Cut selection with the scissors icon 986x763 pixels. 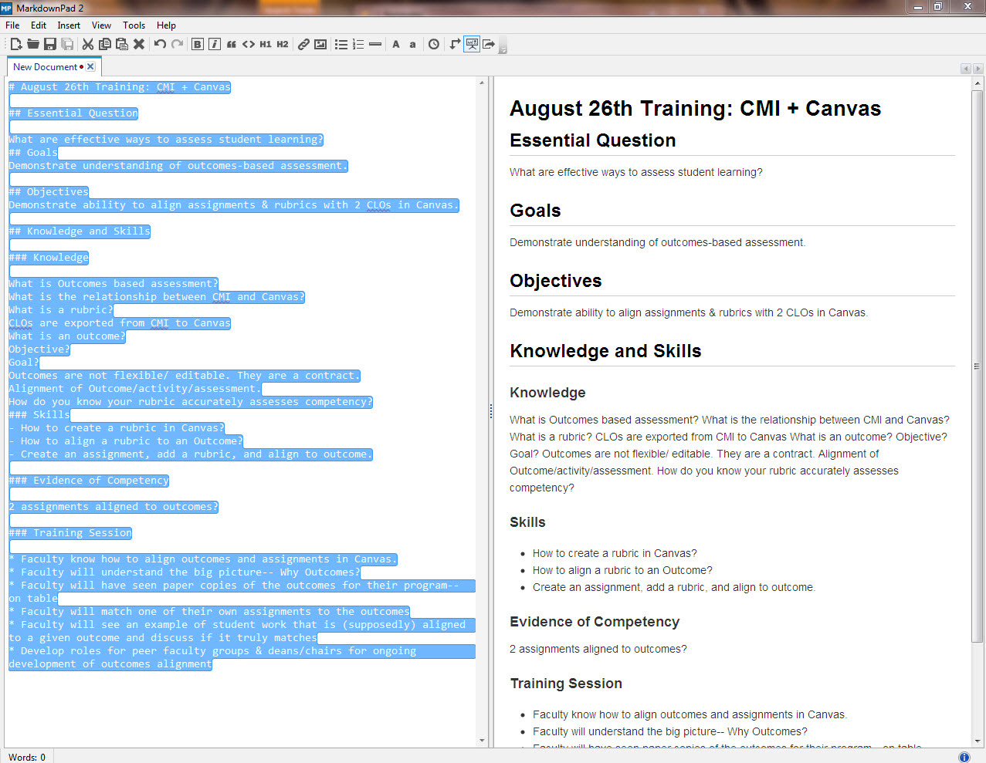(x=87, y=44)
